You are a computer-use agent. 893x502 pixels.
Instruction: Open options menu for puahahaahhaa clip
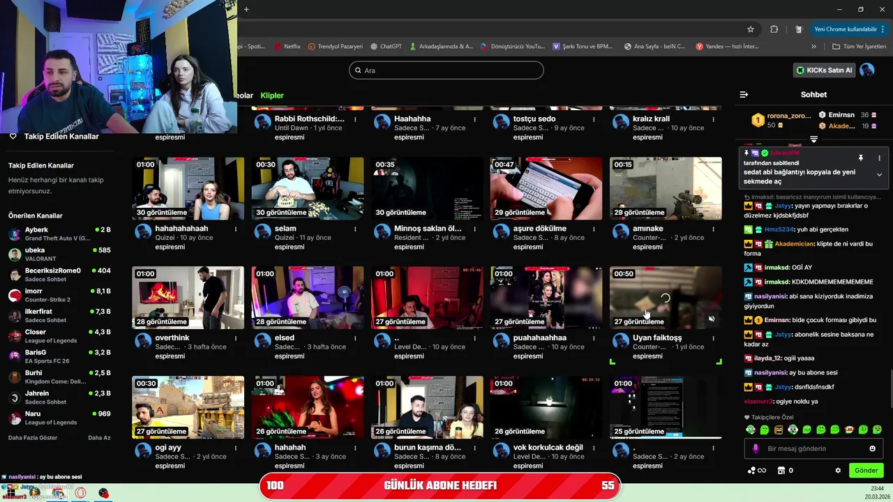(594, 338)
